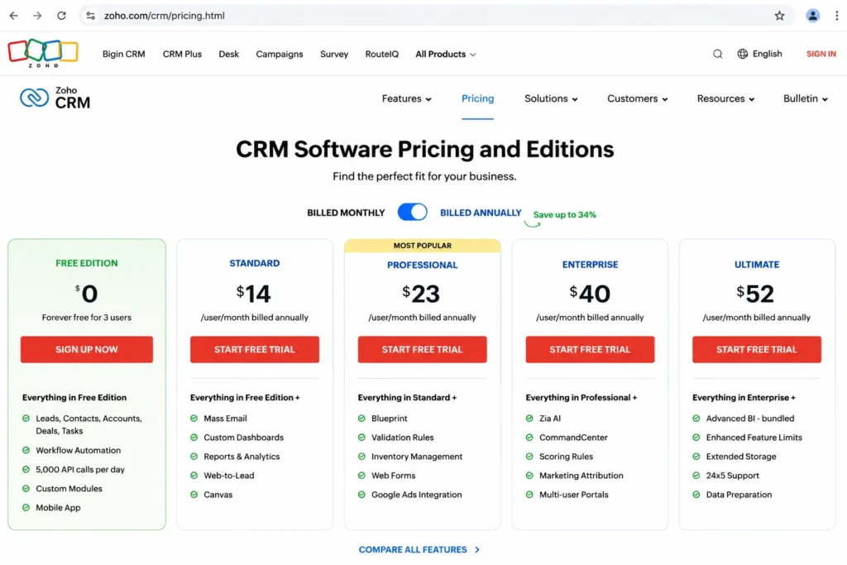847x565 pixels.
Task: Click the green check beside Scoring Rules
Action: 529,457
